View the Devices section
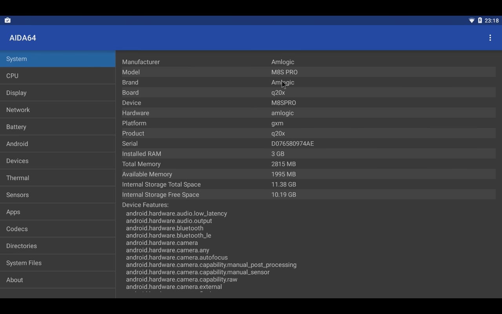The width and height of the screenshot is (502, 314). 58,161
